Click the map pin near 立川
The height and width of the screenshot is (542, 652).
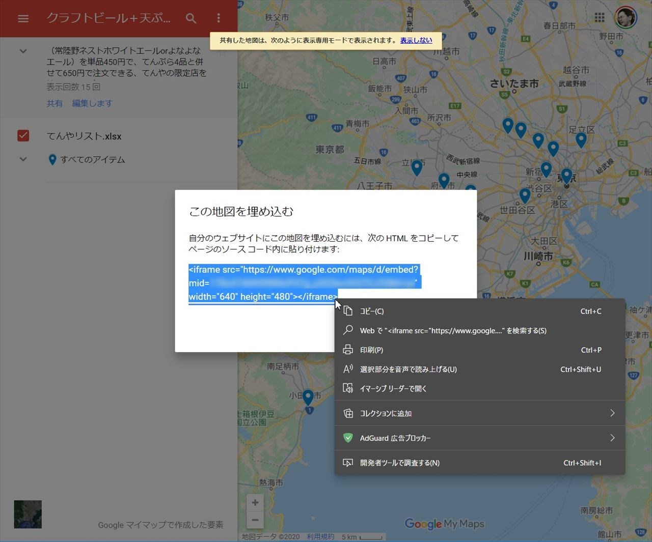point(417,167)
